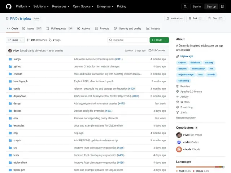Expand the Resources menu
Image resolution: width=231 pixels, height=173 pixels.
[61, 6]
